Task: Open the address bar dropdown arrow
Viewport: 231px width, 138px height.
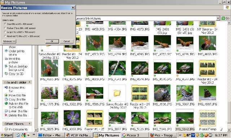Action: [218, 18]
